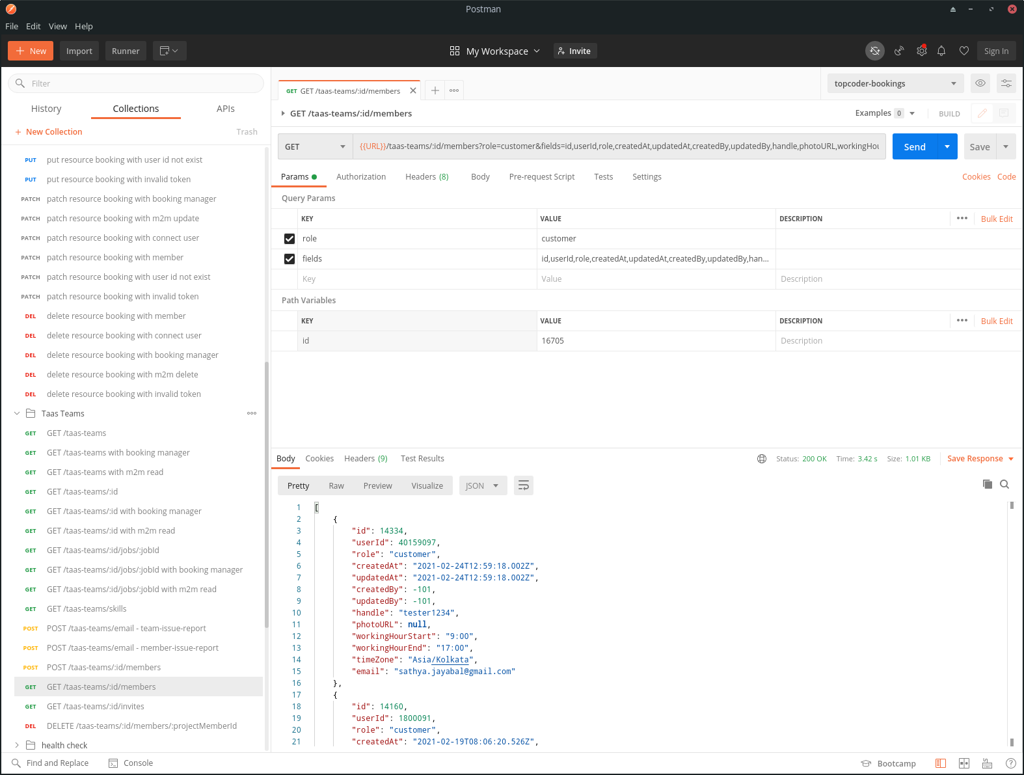Open the Pre-request Script tab
The width and height of the screenshot is (1024, 775).
coord(542,177)
